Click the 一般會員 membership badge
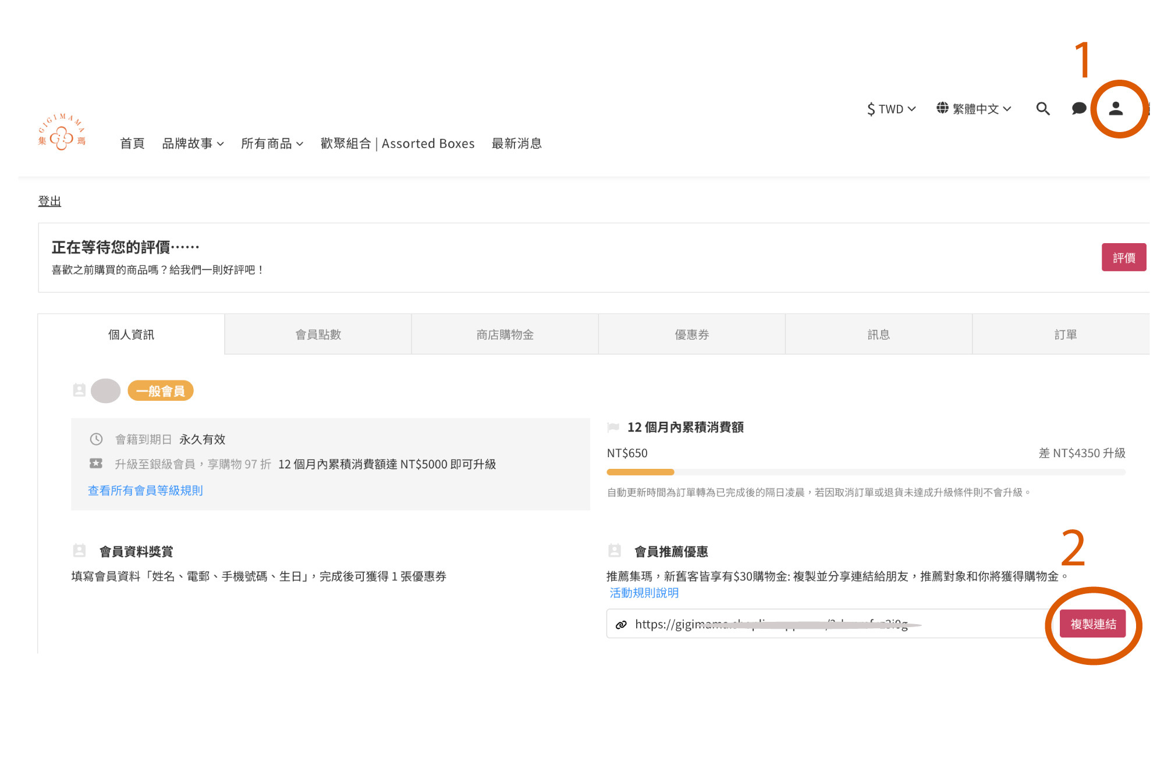The width and height of the screenshot is (1164, 769). [x=161, y=391]
